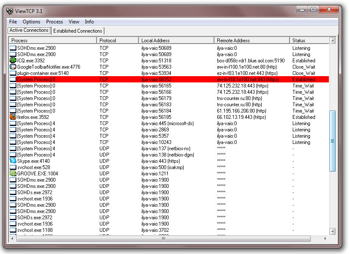Sort by the Protocol column header
This screenshot has width=349, height=254.
(117, 41)
